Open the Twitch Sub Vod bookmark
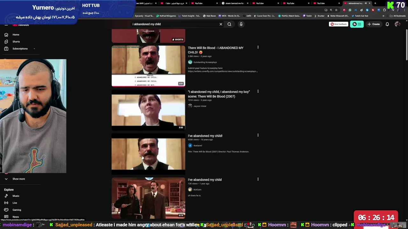 point(360,16)
